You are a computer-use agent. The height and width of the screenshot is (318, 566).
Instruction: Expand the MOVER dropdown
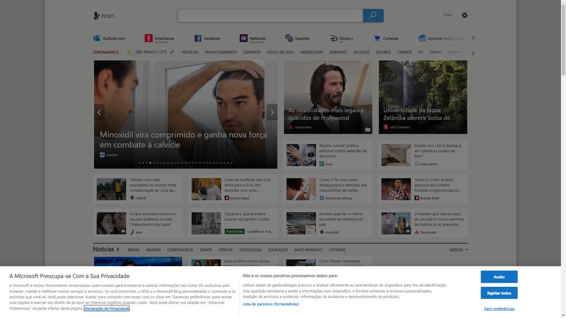point(459,250)
